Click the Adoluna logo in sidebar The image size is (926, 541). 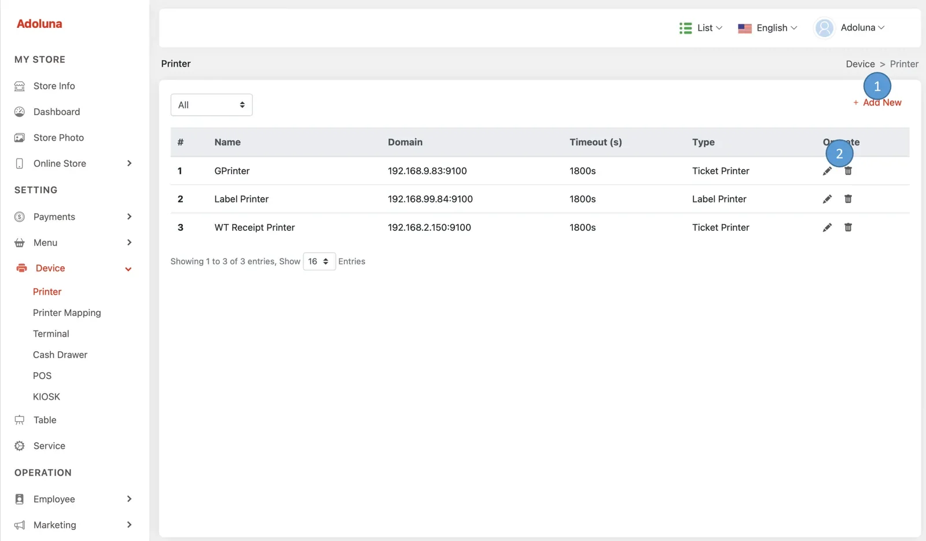point(39,24)
